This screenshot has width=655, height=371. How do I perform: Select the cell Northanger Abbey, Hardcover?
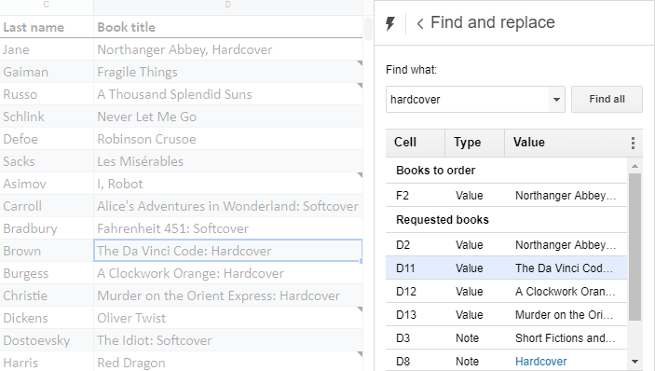pos(228,49)
